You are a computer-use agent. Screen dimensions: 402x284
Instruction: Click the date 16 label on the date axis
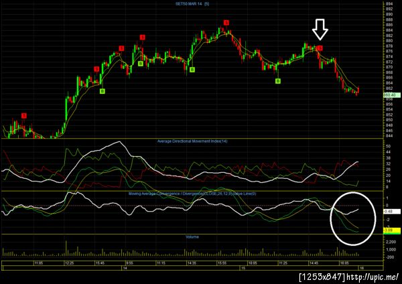362,268
